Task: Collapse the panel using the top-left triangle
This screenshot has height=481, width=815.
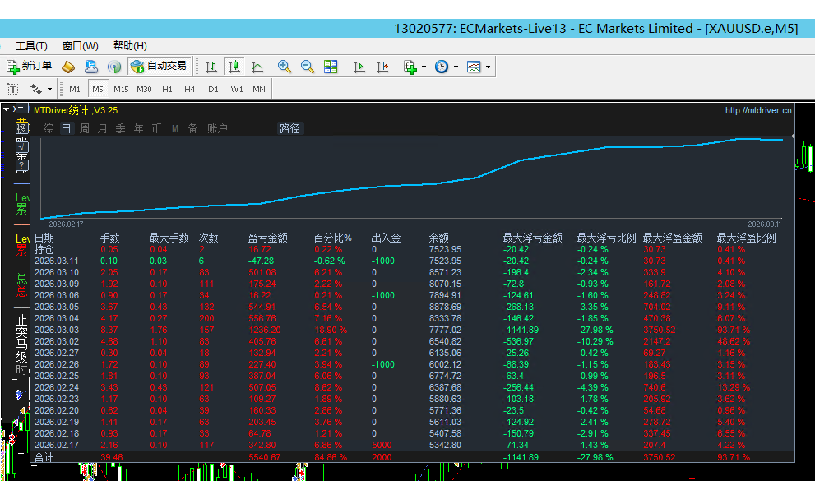Action: tap(7, 109)
